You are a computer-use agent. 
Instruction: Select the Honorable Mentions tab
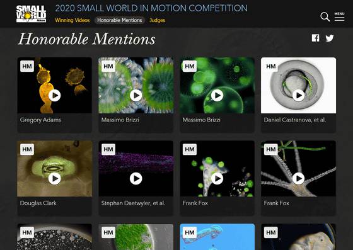(120, 20)
